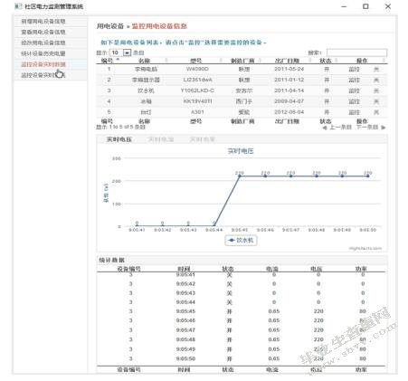
Task: Click the date cell 2009-04-07
Action: pos(289,101)
